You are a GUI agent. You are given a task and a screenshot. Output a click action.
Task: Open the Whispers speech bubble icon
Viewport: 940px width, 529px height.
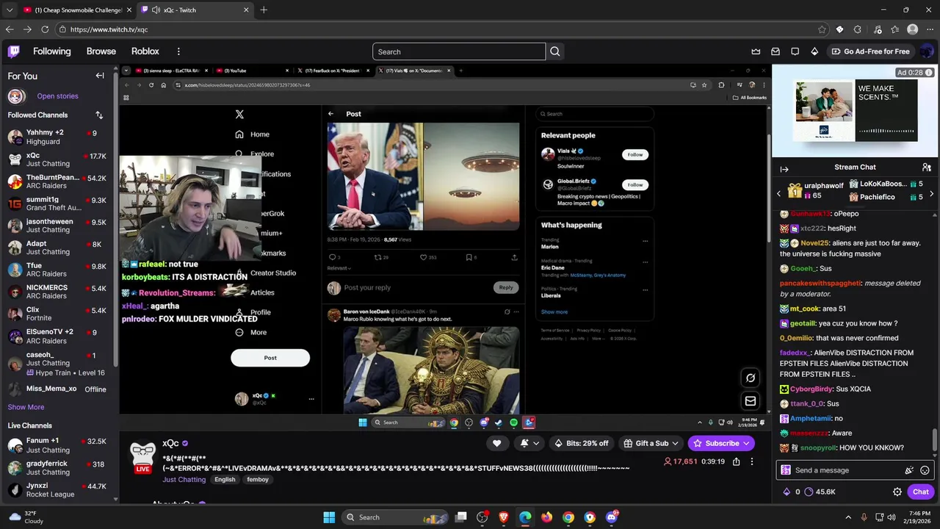coord(795,51)
